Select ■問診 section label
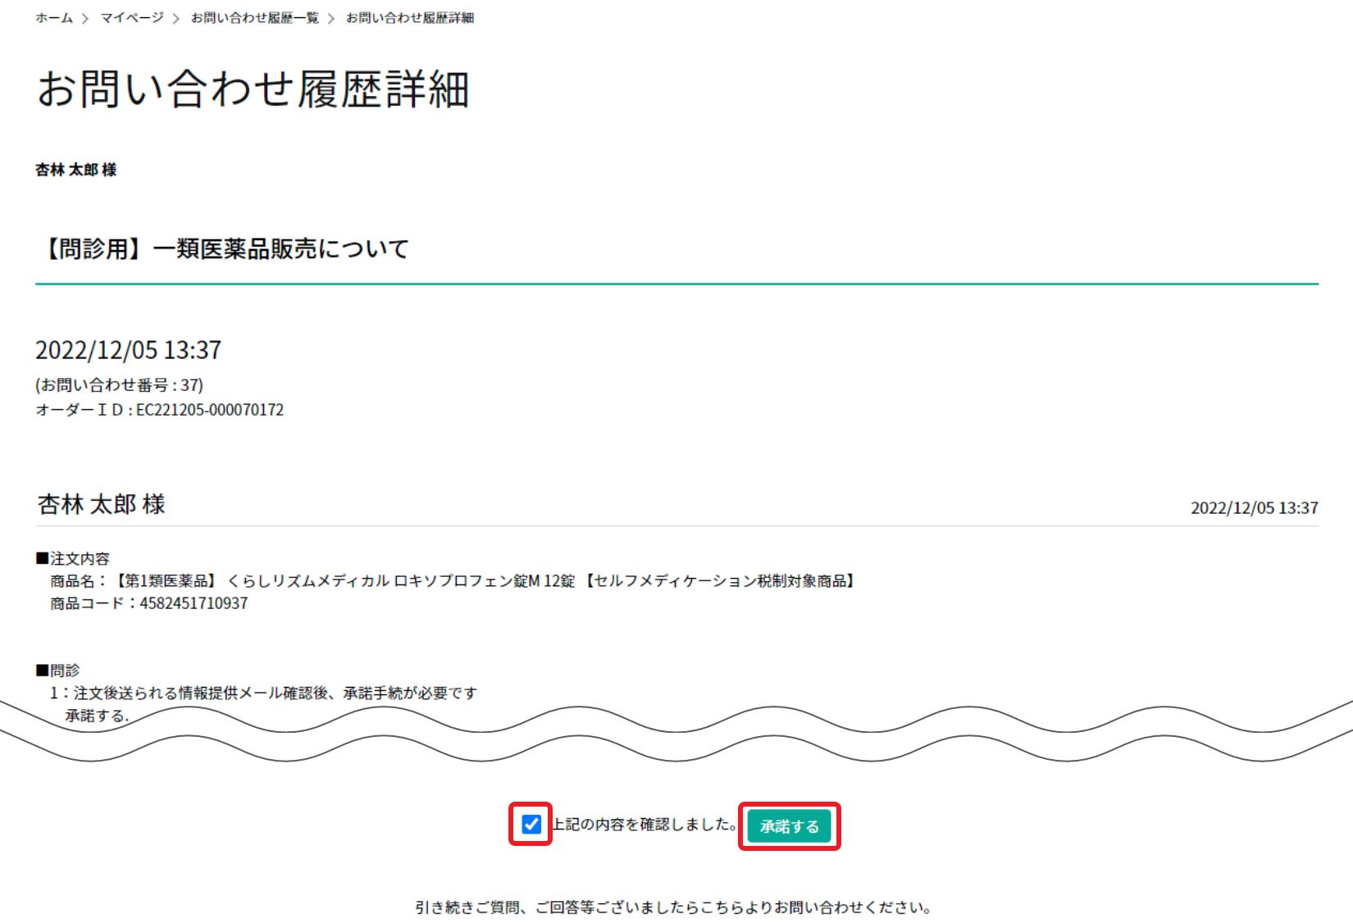 point(57,671)
